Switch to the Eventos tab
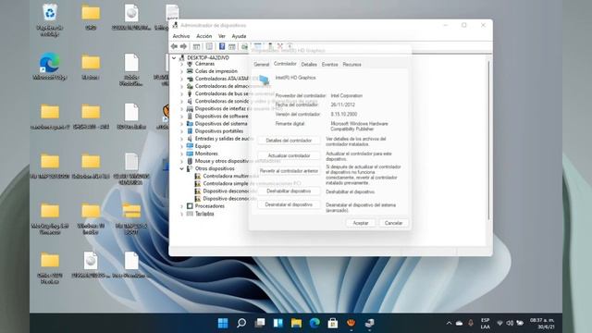The width and height of the screenshot is (592, 333). pos(330,65)
